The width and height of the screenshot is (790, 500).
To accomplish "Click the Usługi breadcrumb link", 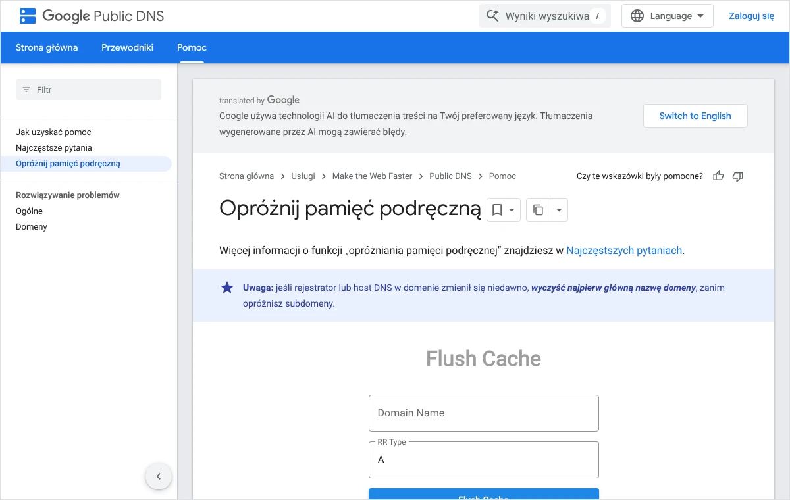I will point(303,176).
